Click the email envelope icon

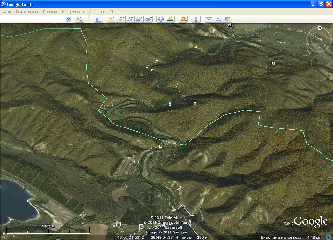pyautogui.click(x=209, y=19)
